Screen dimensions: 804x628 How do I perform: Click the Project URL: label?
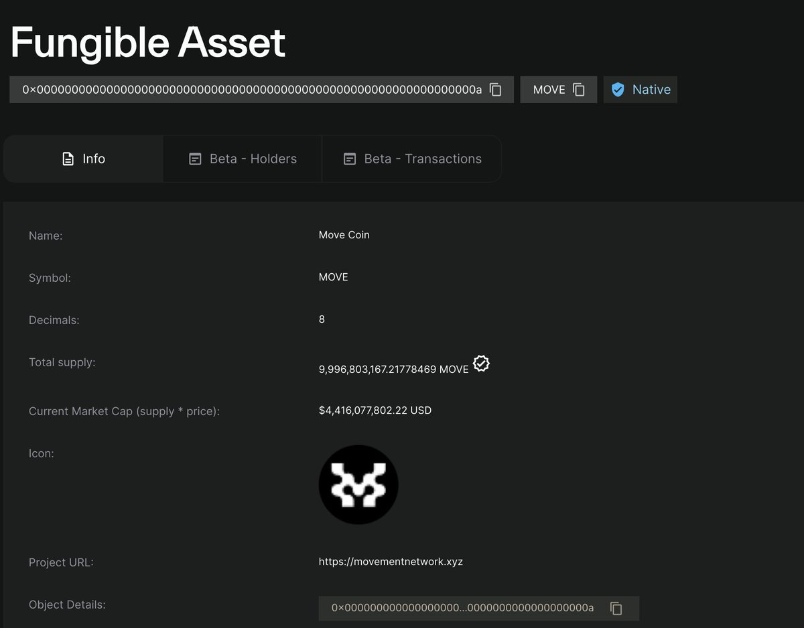(61, 562)
